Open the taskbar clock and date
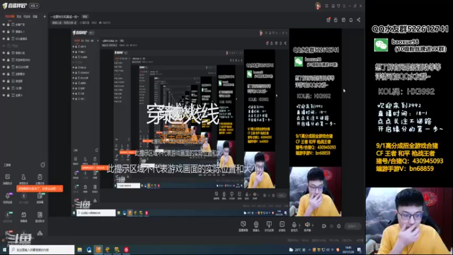The width and height of the screenshot is (453, 255). [348, 250]
